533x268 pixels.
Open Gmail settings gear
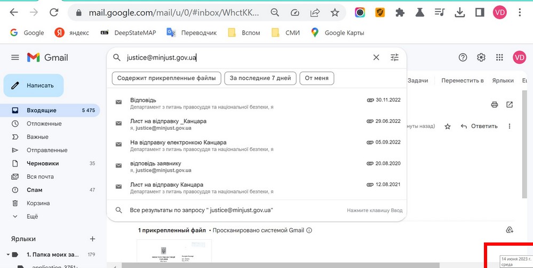click(481, 57)
